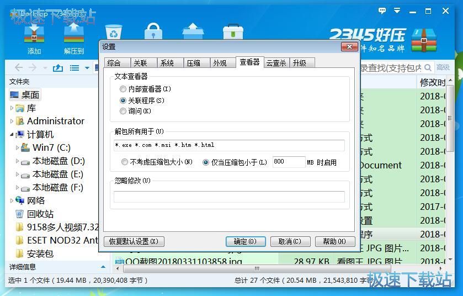Expand the 本地磁盘 (F:) node
The height and width of the screenshot is (296, 463).
click(17, 188)
